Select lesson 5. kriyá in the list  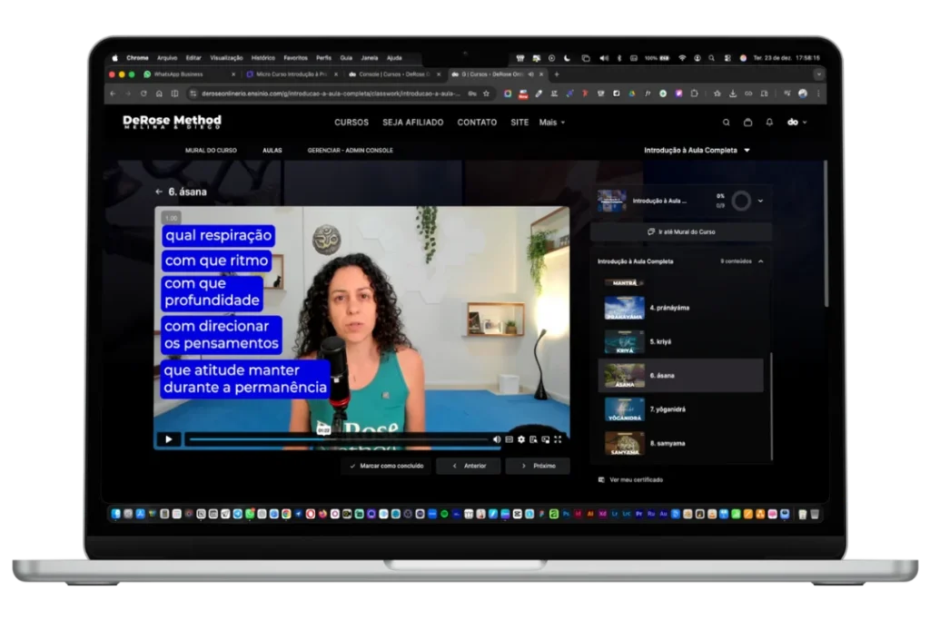pyautogui.click(x=680, y=341)
